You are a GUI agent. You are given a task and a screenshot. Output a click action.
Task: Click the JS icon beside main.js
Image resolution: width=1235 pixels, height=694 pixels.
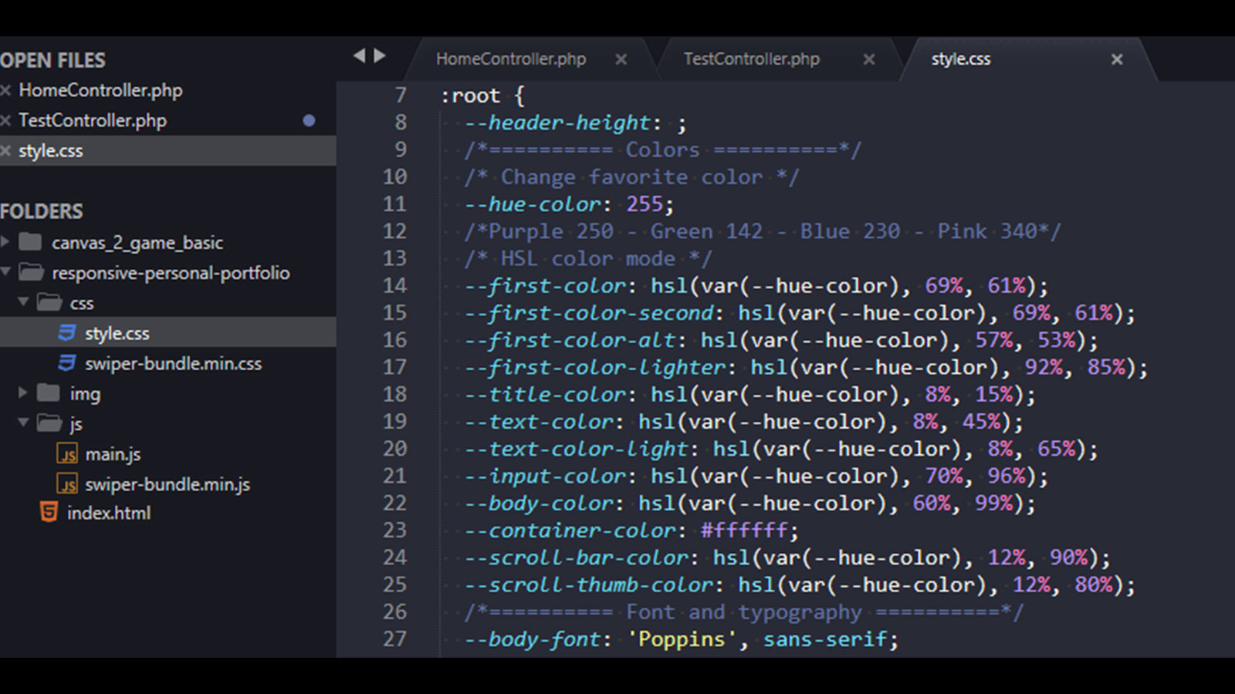point(68,453)
